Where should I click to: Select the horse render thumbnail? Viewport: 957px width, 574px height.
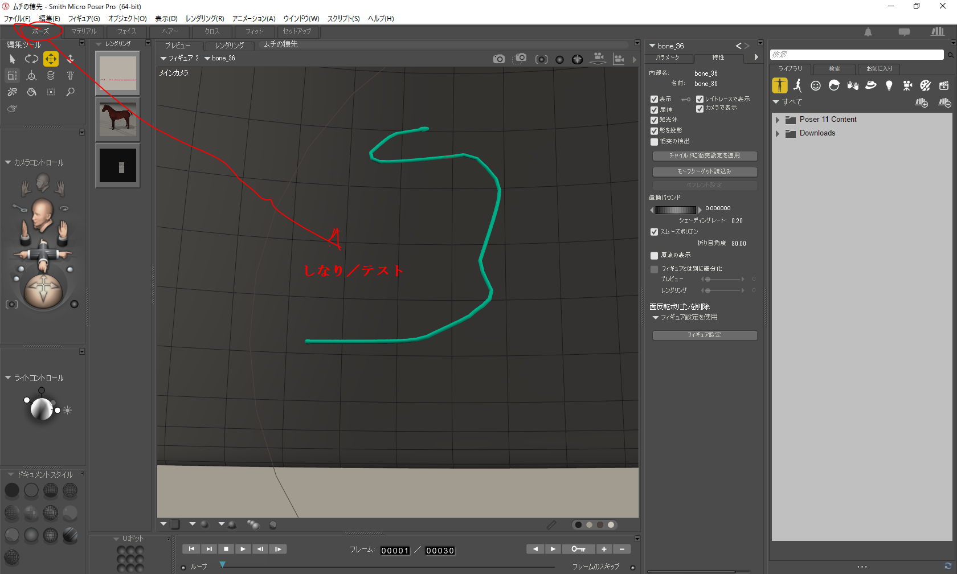click(x=118, y=118)
